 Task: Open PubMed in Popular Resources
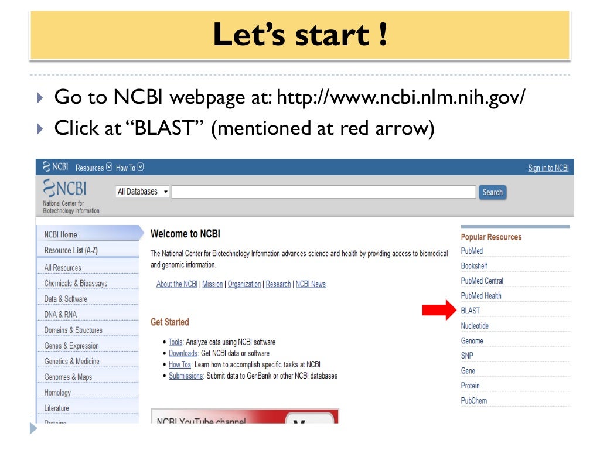click(472, 251)
